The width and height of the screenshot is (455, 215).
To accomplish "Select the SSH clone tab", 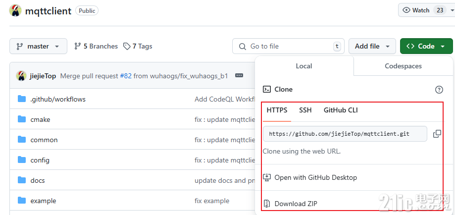I will 305,110.
